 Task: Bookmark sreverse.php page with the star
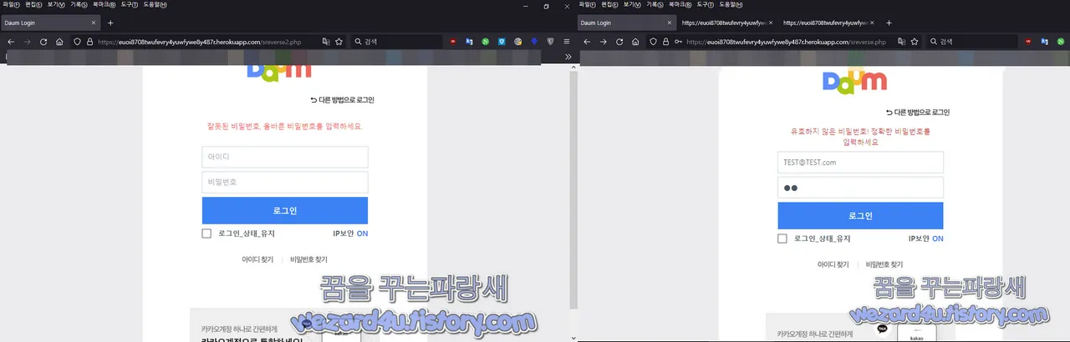click(915, 41)
